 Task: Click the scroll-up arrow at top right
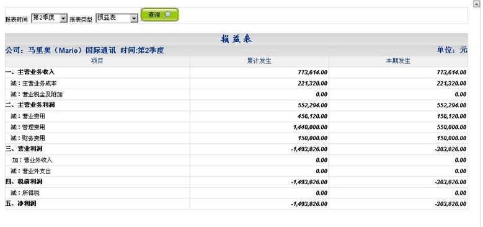pos(476,3)
